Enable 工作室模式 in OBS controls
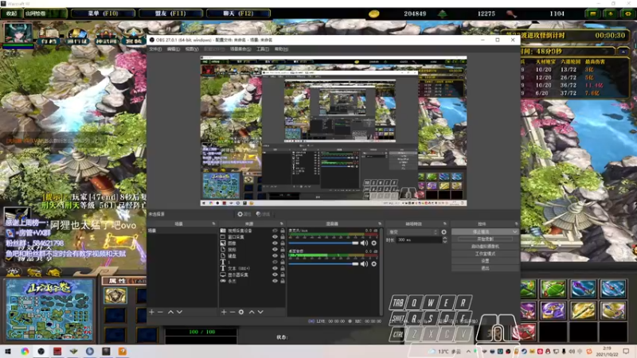 point(485,254)
